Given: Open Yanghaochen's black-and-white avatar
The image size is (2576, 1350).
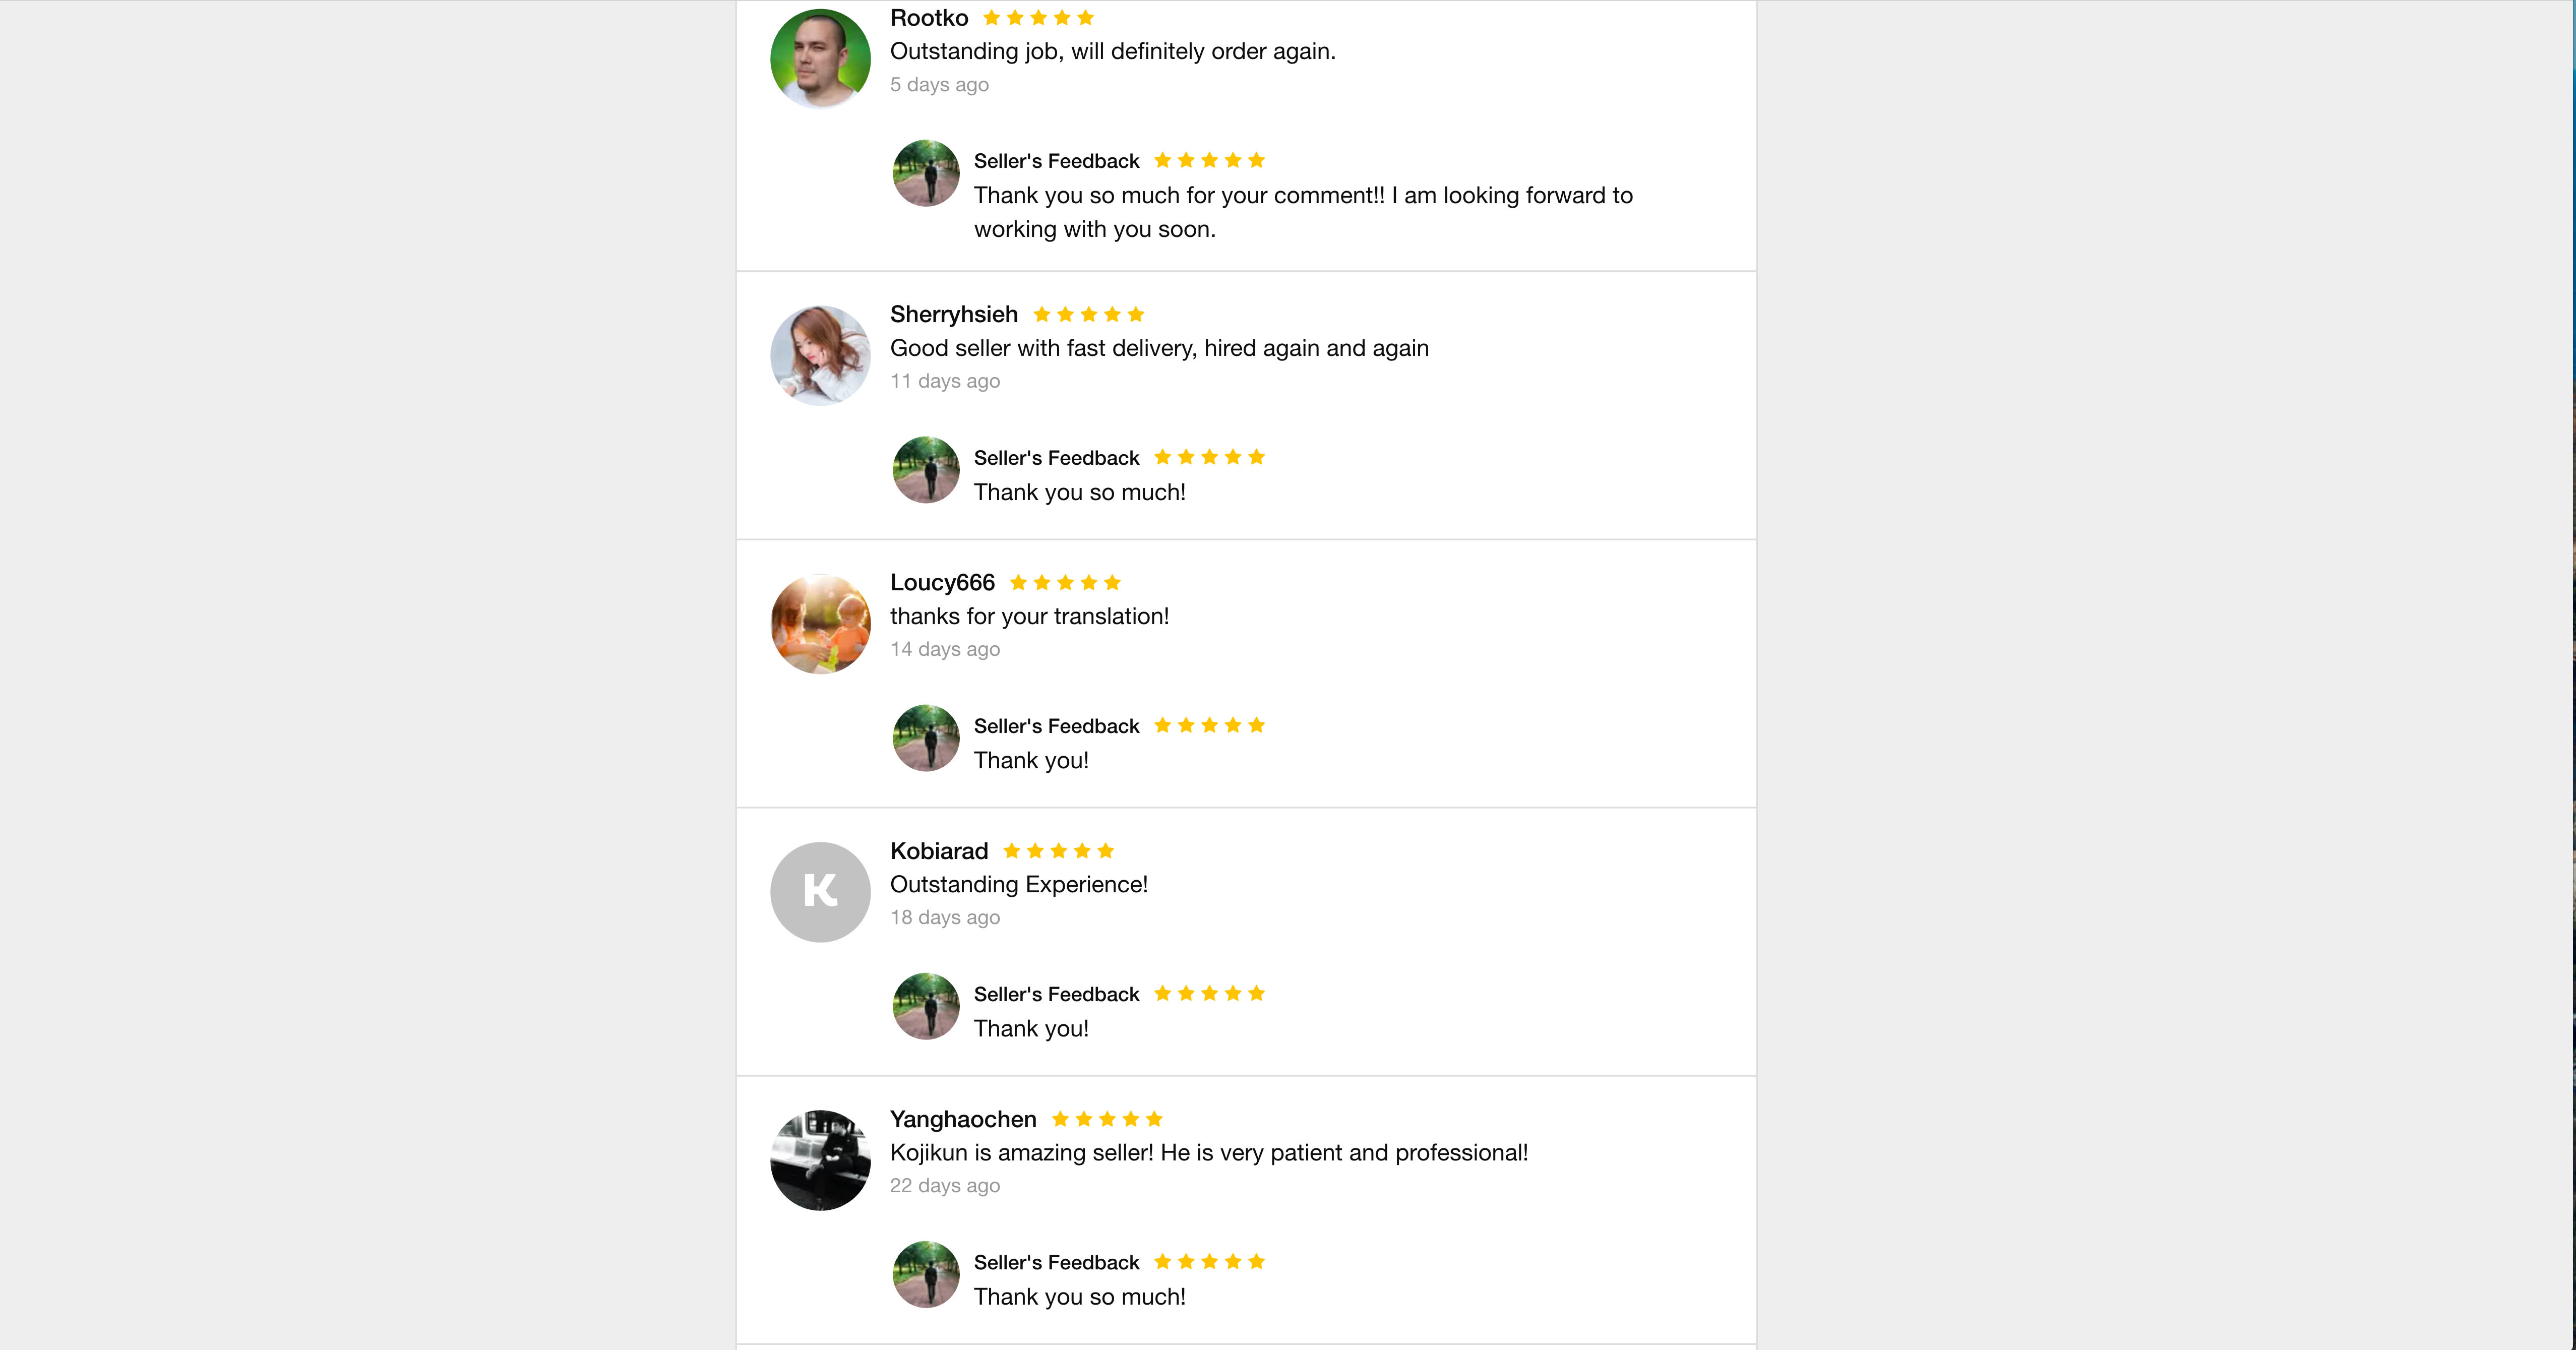Looking at the screenshot, I should point(820,1159).
